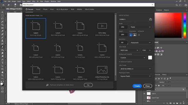Select the Clone Stamp tool
Viewport: 188px width, 105px height.
click(2, 41)
